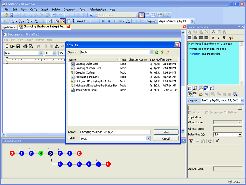The width and height of the screenshot is (246, 185).
Task: Toggle Italic in Frame Properties
Action: (219, 38)
